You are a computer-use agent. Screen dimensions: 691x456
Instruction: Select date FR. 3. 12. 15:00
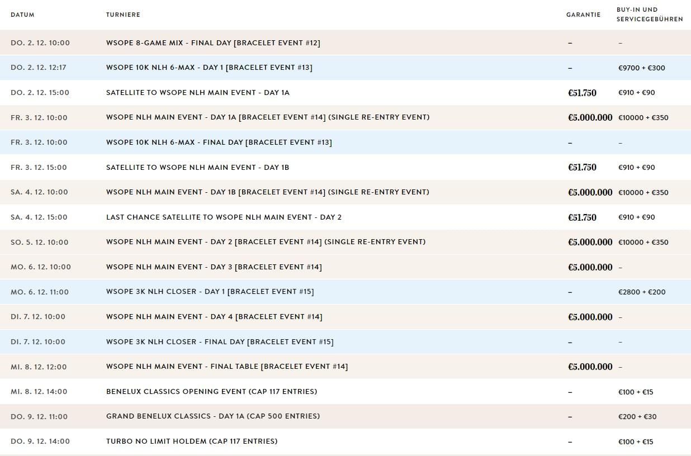(x=39, y=168)
